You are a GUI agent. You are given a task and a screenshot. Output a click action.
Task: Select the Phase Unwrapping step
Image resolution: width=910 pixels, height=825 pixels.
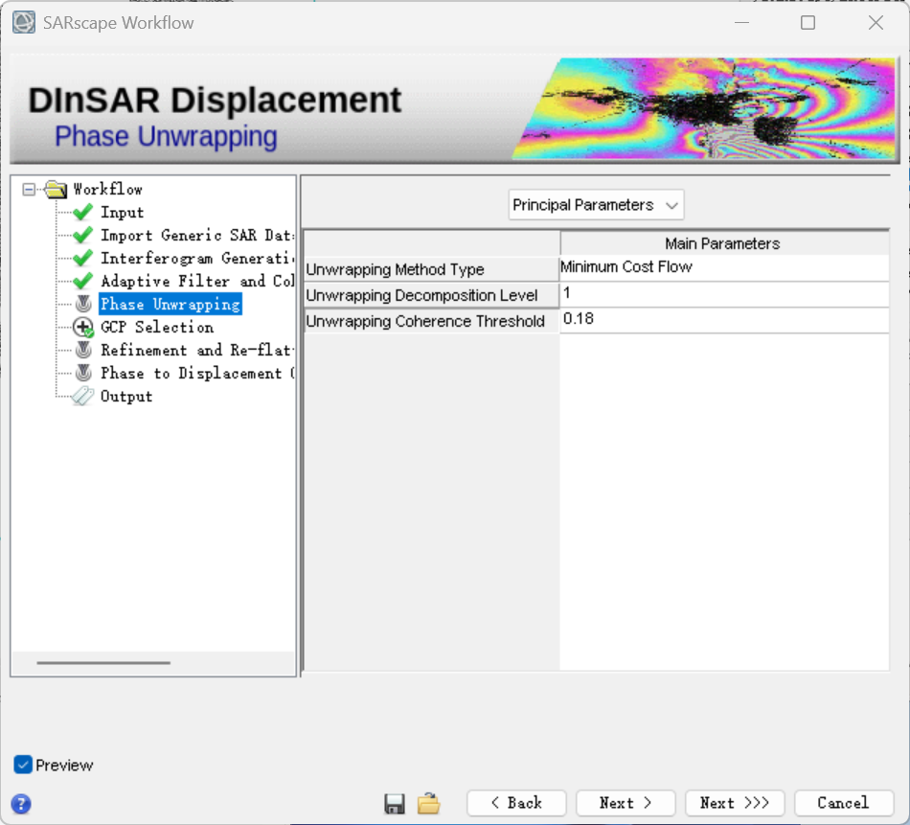171,304
